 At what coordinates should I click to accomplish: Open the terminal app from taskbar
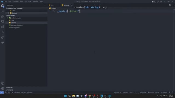106,96
